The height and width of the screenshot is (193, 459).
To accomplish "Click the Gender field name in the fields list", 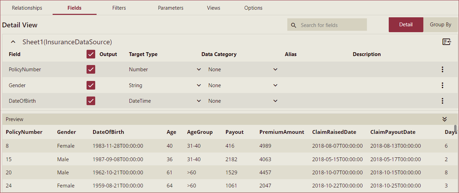I will pyautogui.click(x=17, y=85).
